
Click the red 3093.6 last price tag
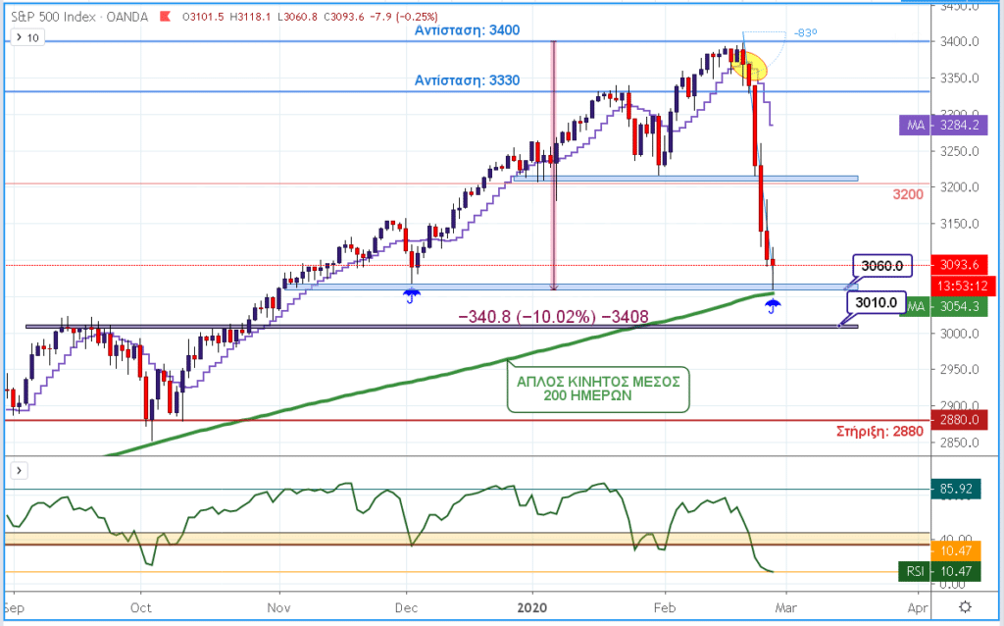pos(959,265)
